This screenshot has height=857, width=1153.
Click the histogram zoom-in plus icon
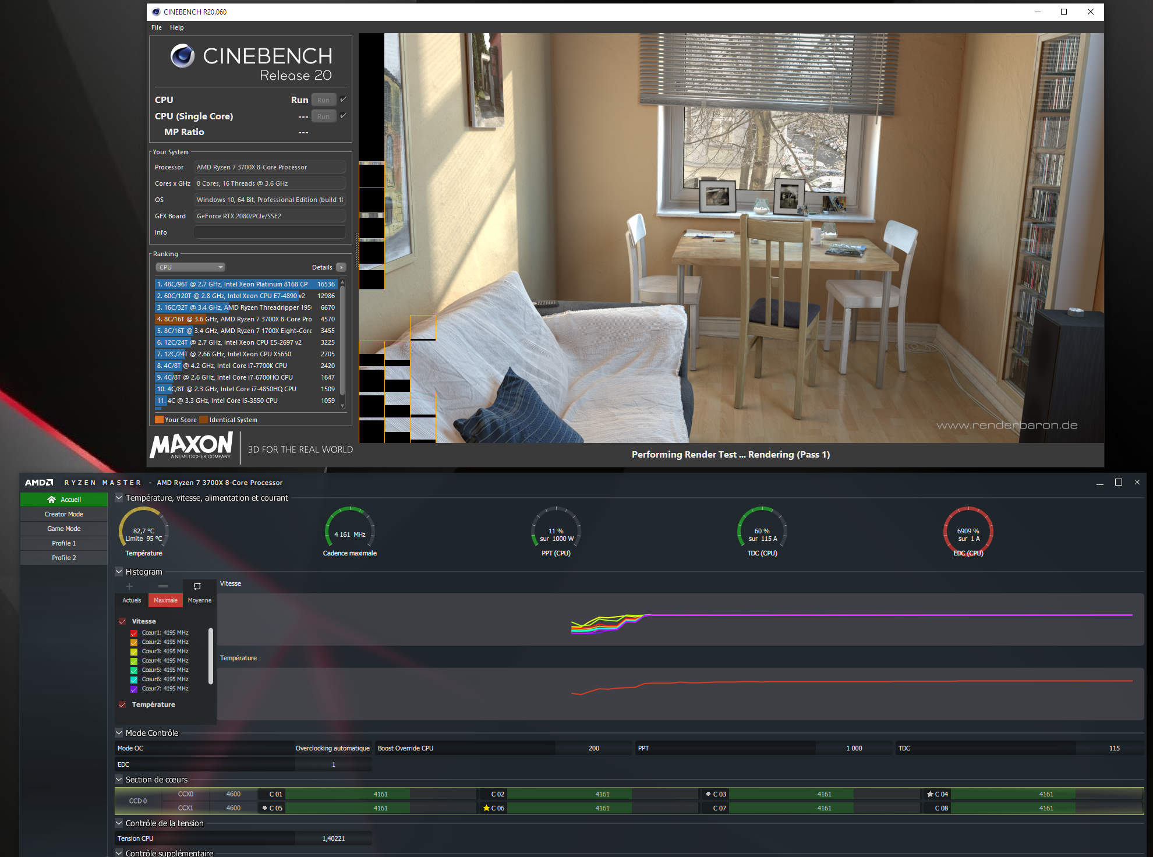(129, 586)
